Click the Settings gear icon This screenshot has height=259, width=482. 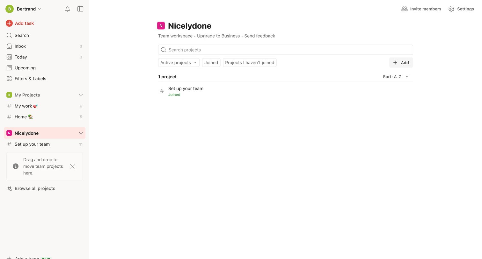point(451,9)
